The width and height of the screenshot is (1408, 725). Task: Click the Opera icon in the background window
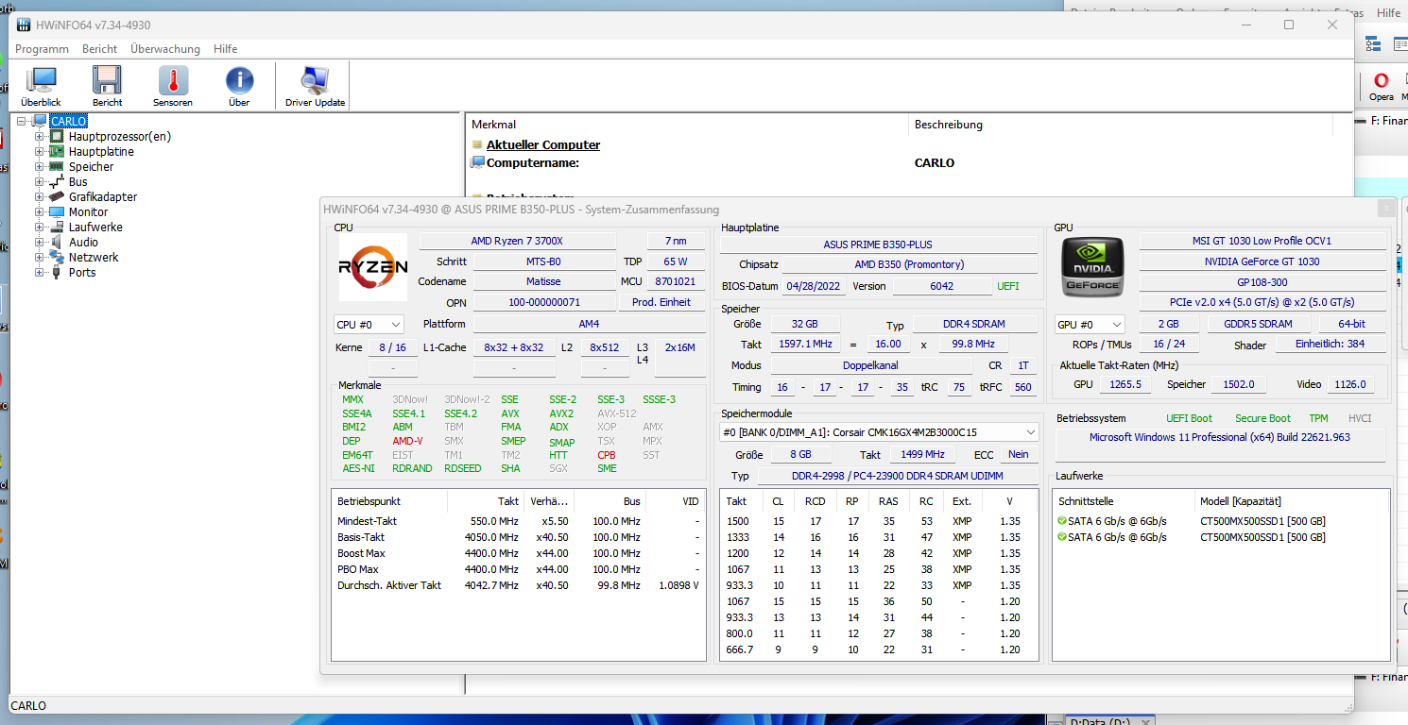point(1382,81)
